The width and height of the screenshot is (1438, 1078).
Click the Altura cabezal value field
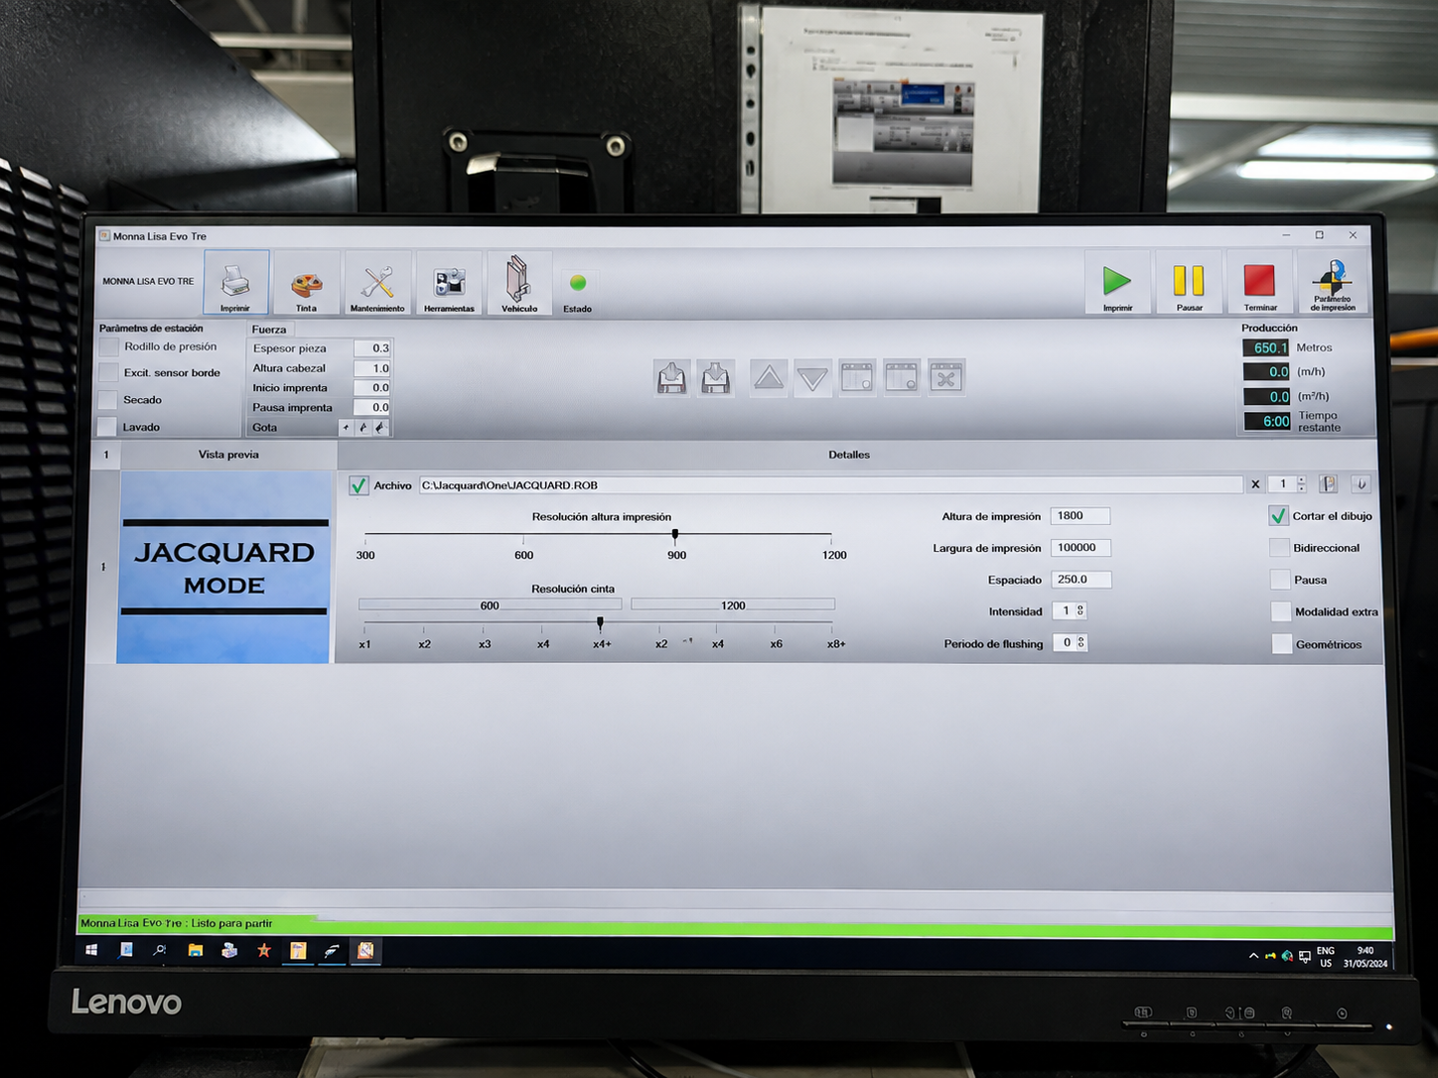tap(372, 368)
